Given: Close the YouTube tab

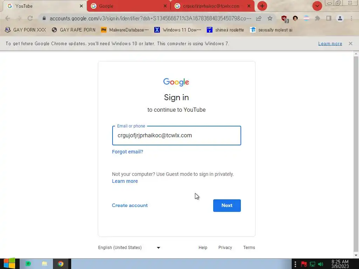Looking at the screenshot, I should tap(81, 6).
